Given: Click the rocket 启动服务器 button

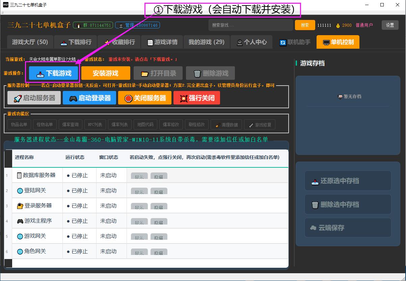Looking at the screenshot, I should (x=34, y=98).
